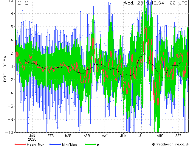Click the y-axis value 6
Screen dimensions: 189x146
[12, 27]
